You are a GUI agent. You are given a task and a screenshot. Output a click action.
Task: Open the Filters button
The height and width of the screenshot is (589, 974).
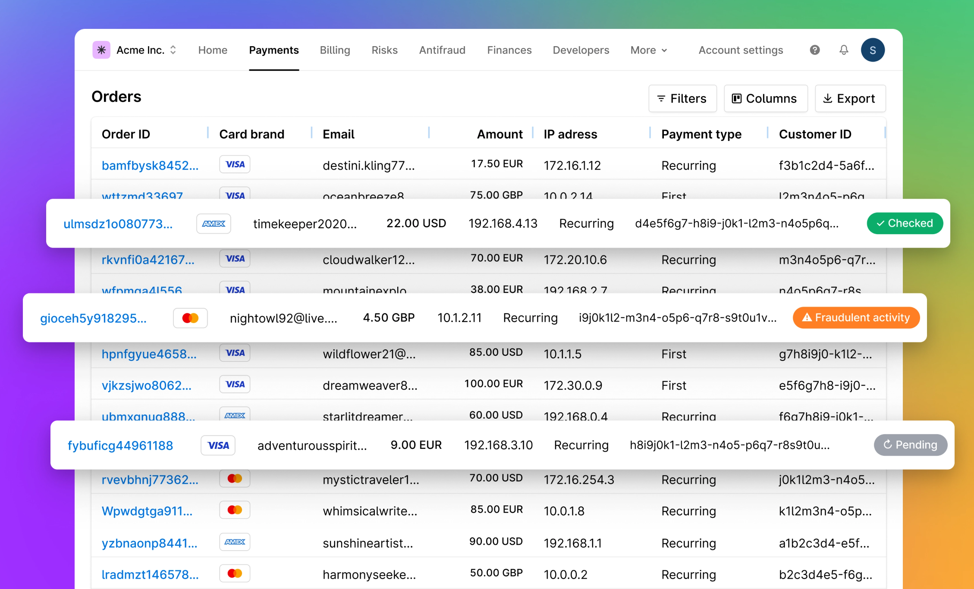(x=682, y=99)
